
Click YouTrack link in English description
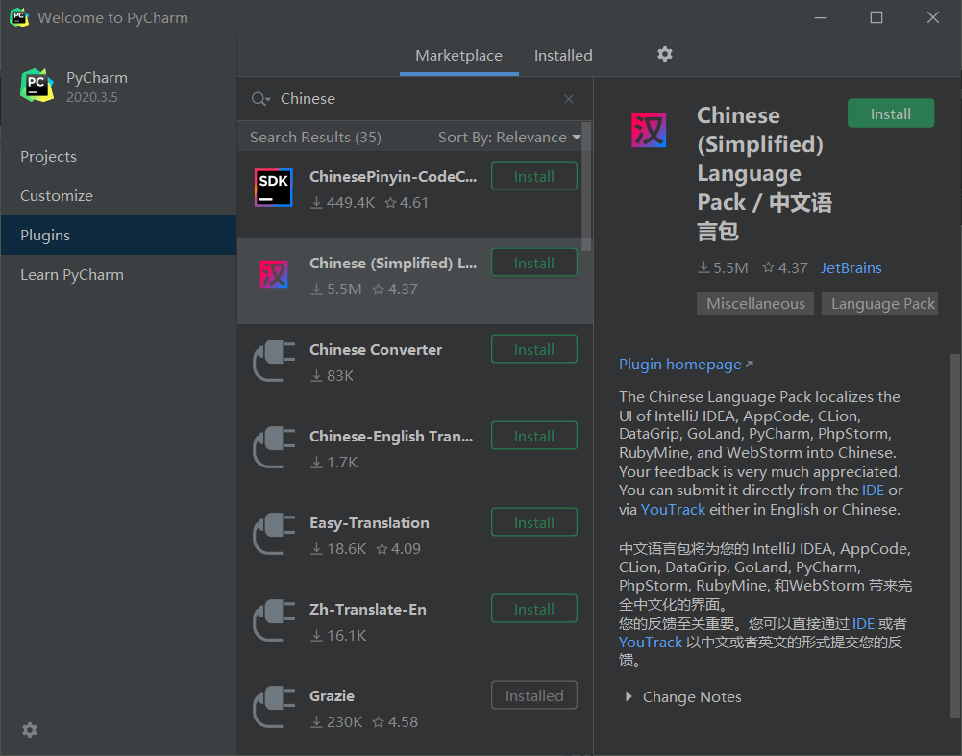tap(673, 509)
